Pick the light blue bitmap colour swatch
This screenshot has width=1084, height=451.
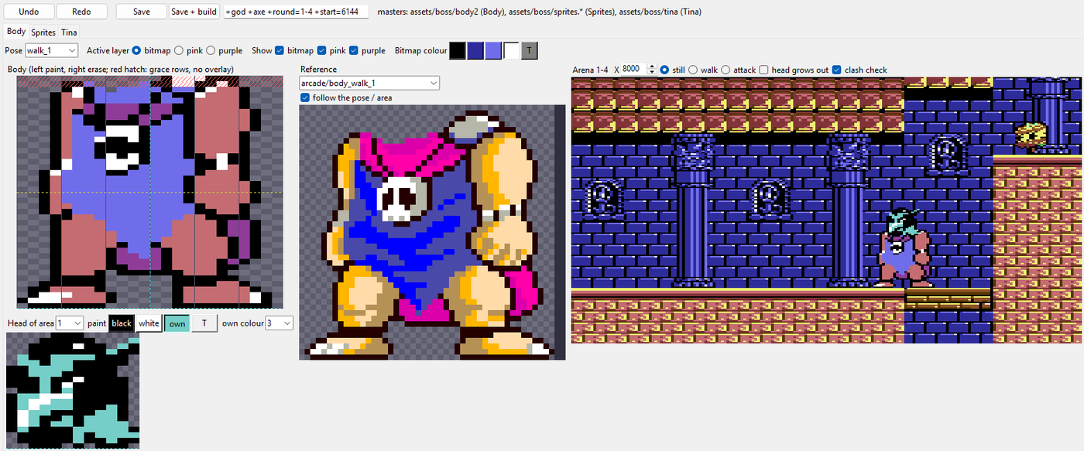pos(493,50)
